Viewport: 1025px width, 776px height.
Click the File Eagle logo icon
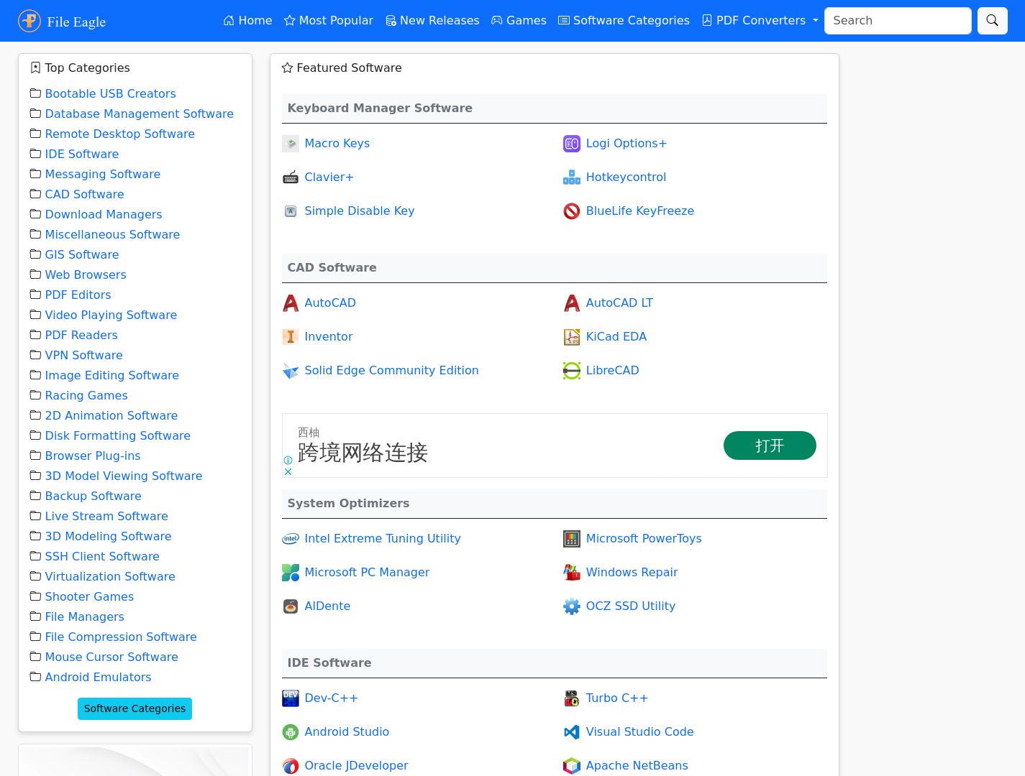tap(29, 21)
